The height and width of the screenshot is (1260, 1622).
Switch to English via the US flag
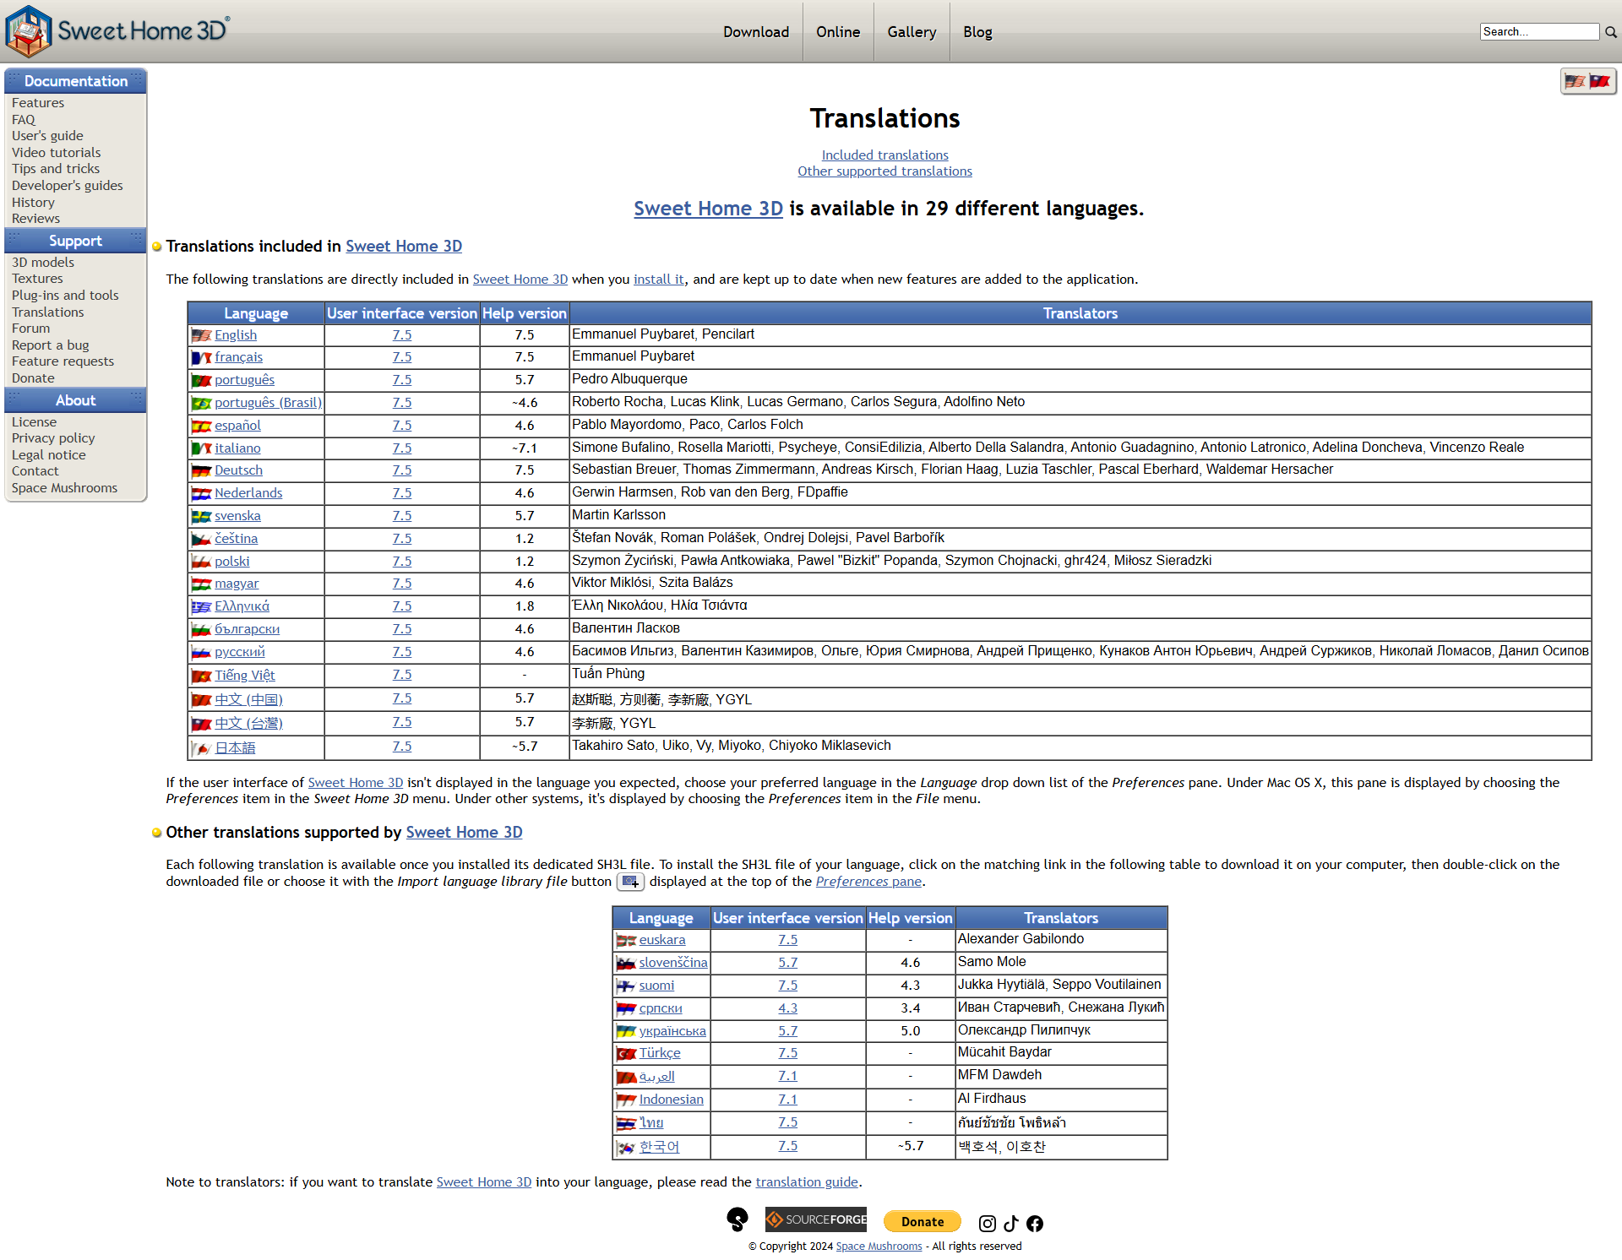pyautogui.click(x=1575, y=82)
